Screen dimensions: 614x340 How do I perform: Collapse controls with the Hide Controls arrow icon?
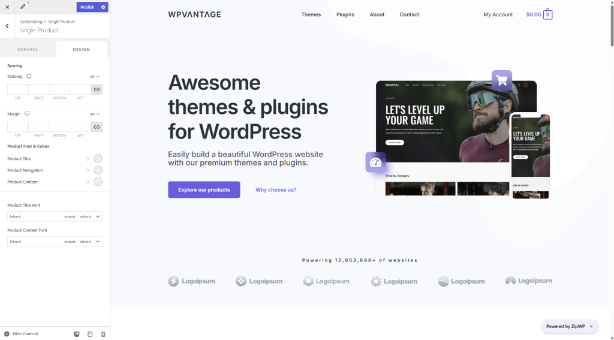point(7,334)
